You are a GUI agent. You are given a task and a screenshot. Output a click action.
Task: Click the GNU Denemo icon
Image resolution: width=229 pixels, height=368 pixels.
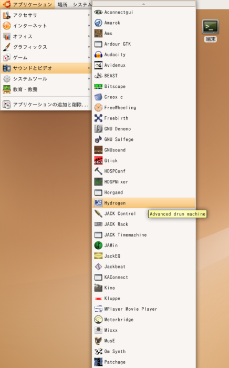98,129
